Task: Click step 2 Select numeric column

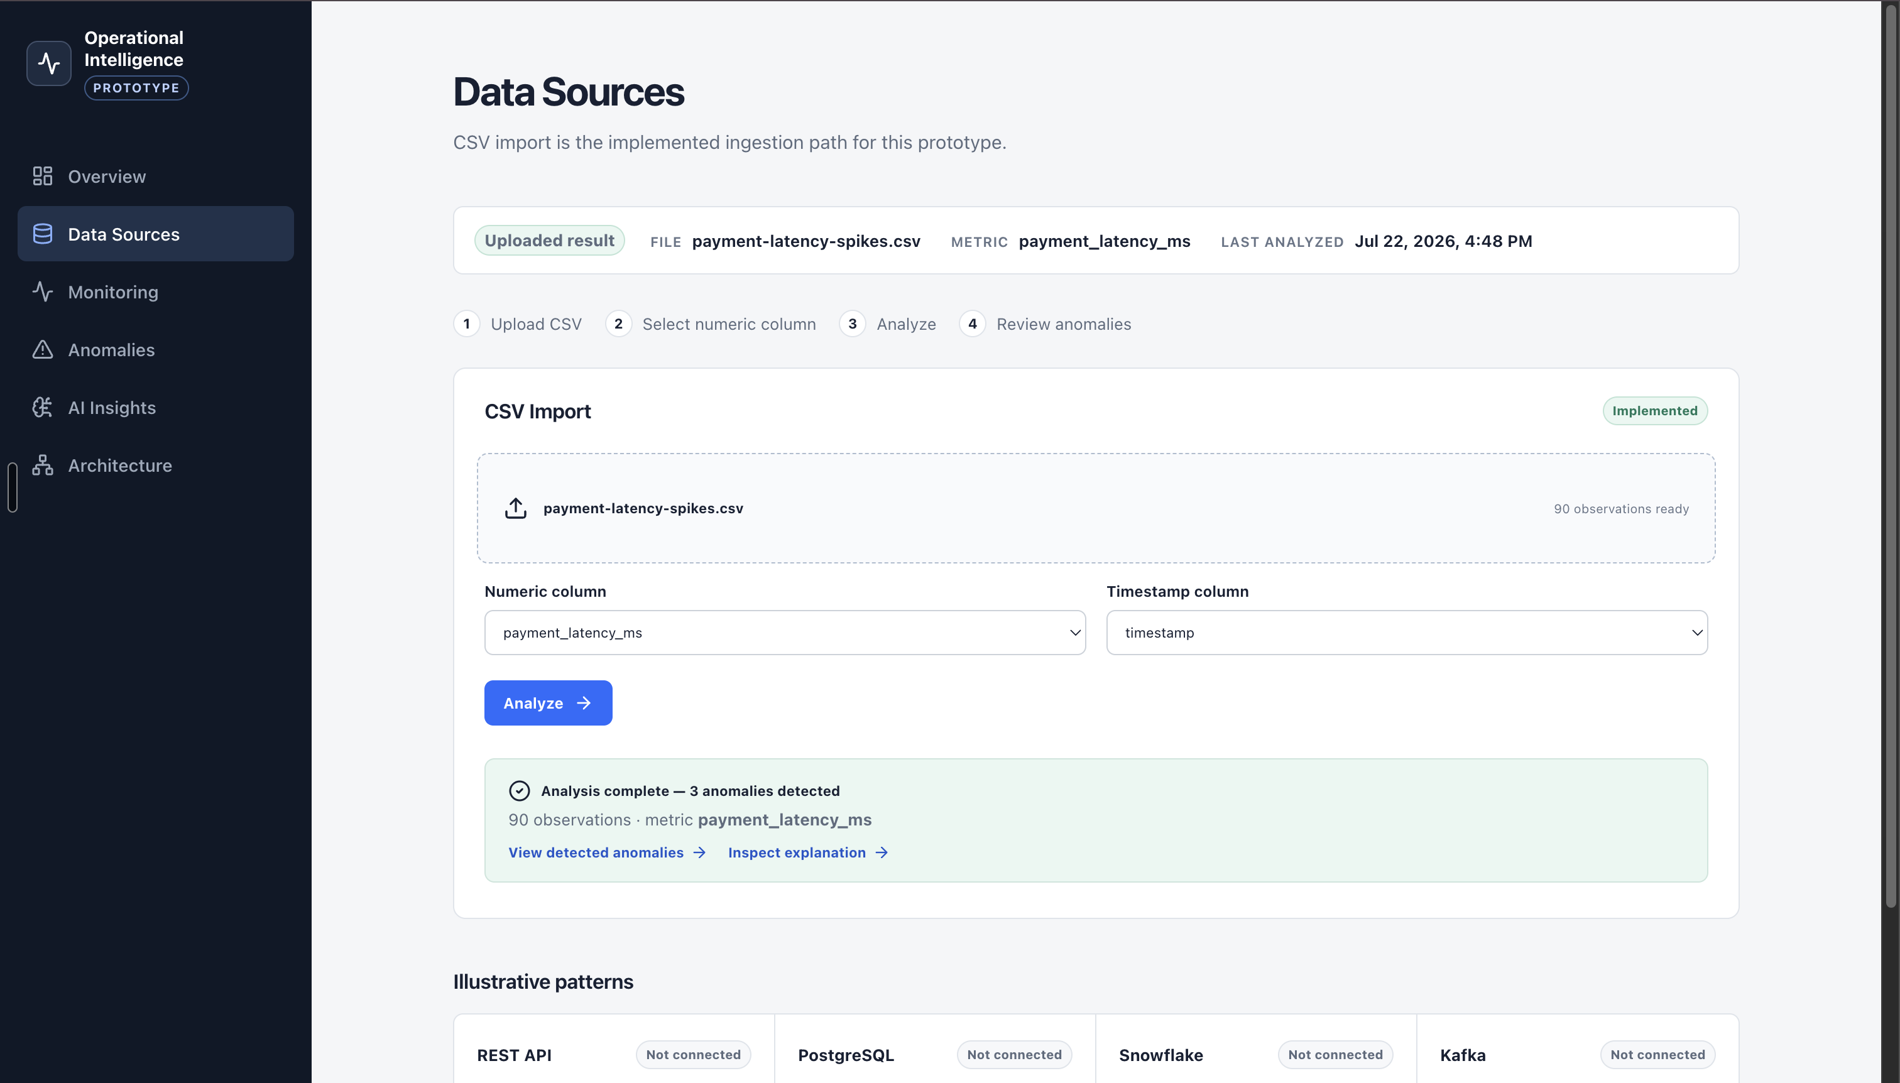Action: point(711,324)
